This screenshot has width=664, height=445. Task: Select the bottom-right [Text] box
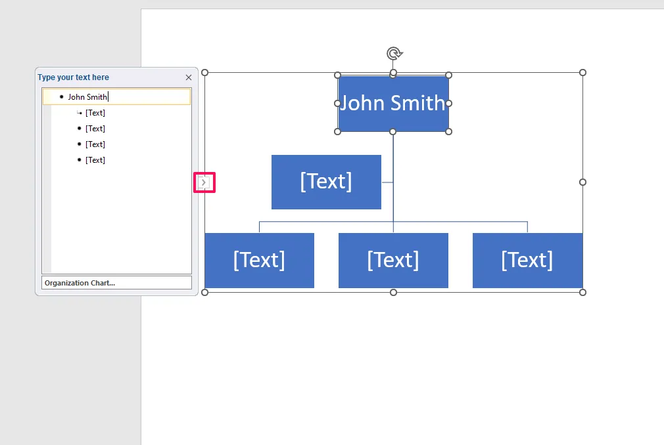click(527, 261)
